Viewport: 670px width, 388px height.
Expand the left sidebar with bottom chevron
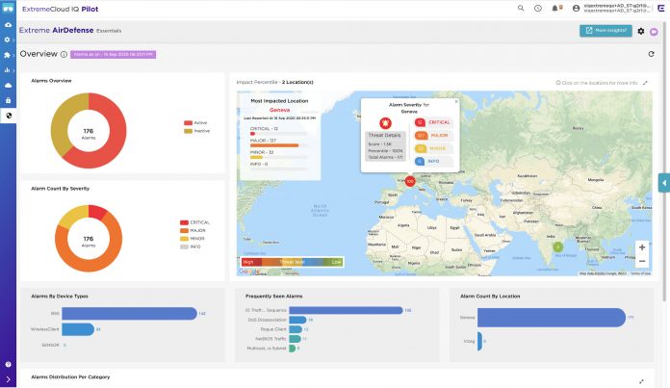tap(9, 377)
